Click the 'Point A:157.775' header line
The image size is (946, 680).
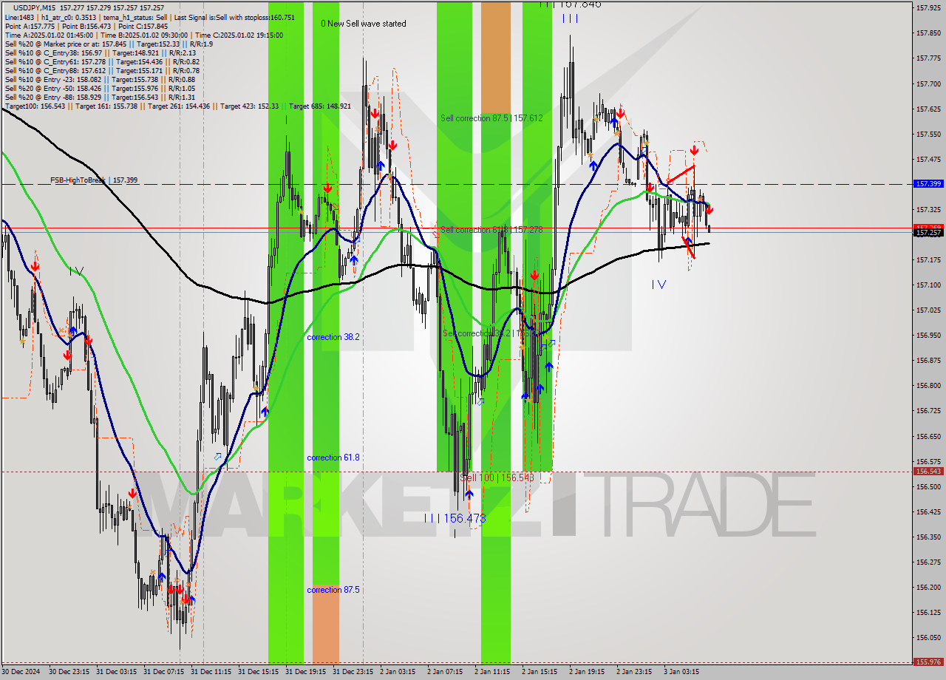tap(86, 26)
